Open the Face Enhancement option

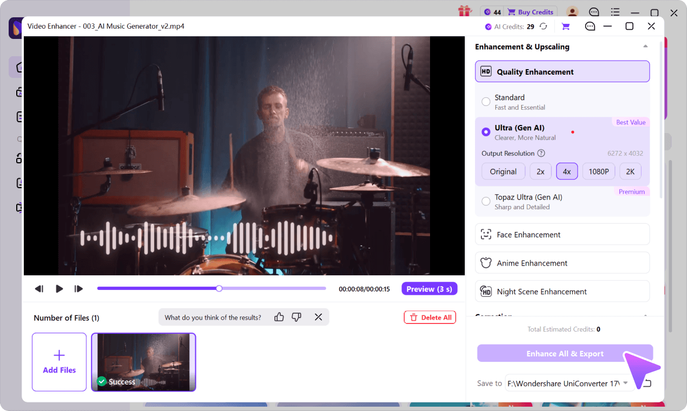pos(562,235)
